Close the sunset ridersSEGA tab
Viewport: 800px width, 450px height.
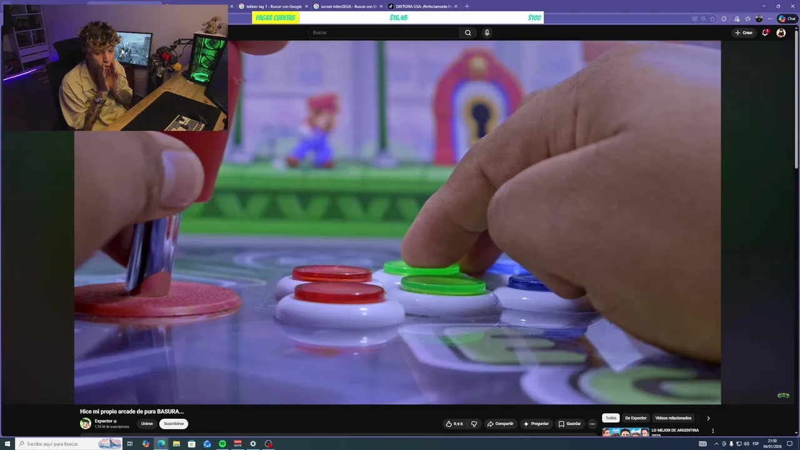(381, 6)
